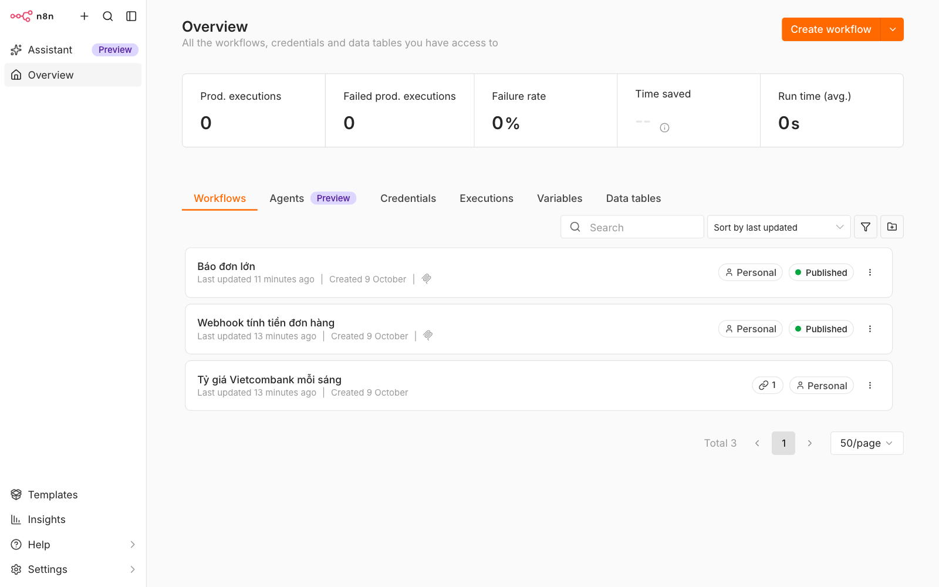Open actions menu for Tỷ giá Vietcombank
The image size is (939, 587).
tap(870, 386)
